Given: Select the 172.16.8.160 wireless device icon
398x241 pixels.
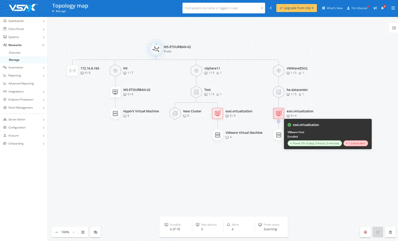Looking at the screenshot, I should tap(73, 71).
